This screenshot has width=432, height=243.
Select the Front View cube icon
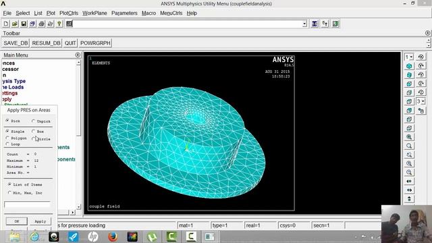(409, 84)
